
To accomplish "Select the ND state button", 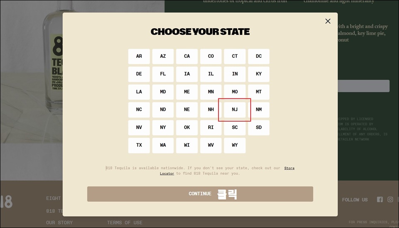I will click(x=163, y=110).
